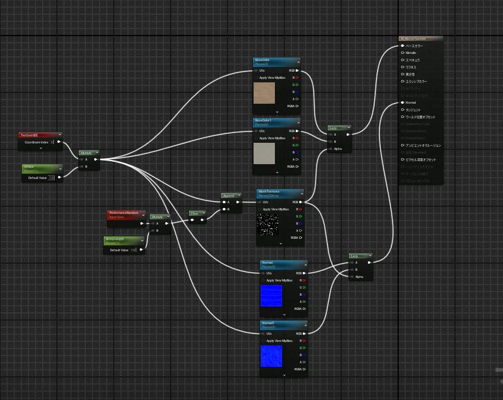The height and width of the screenshot is (400, 503).
Task: Click the blue B output pin of BaseColor
Action: tap(297, 92)
